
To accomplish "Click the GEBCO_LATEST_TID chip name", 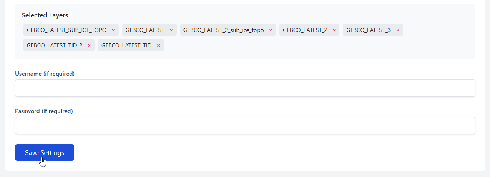I will [126, 45].
